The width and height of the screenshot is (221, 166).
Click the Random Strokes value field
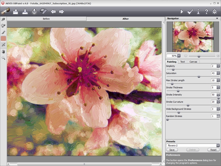(214, 116)
